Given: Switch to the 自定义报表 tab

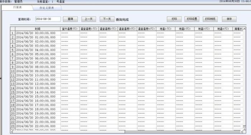Looking at the screenshot, I should [x=47, y=7].
